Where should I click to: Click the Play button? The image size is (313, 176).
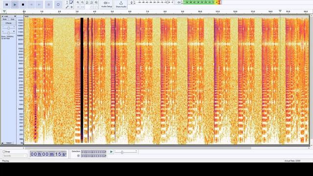pos(15,4)
